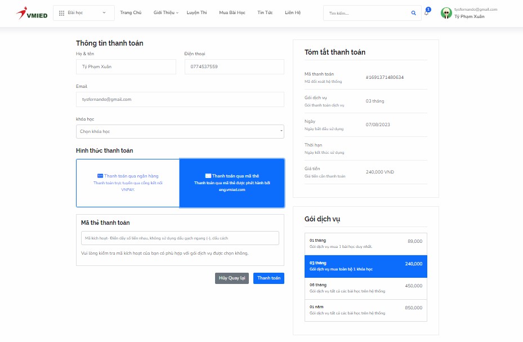This screenshot has height=342, width=523.
Task: Click the 240,000 VNĐ price value
Action: (x=380, y=172)
